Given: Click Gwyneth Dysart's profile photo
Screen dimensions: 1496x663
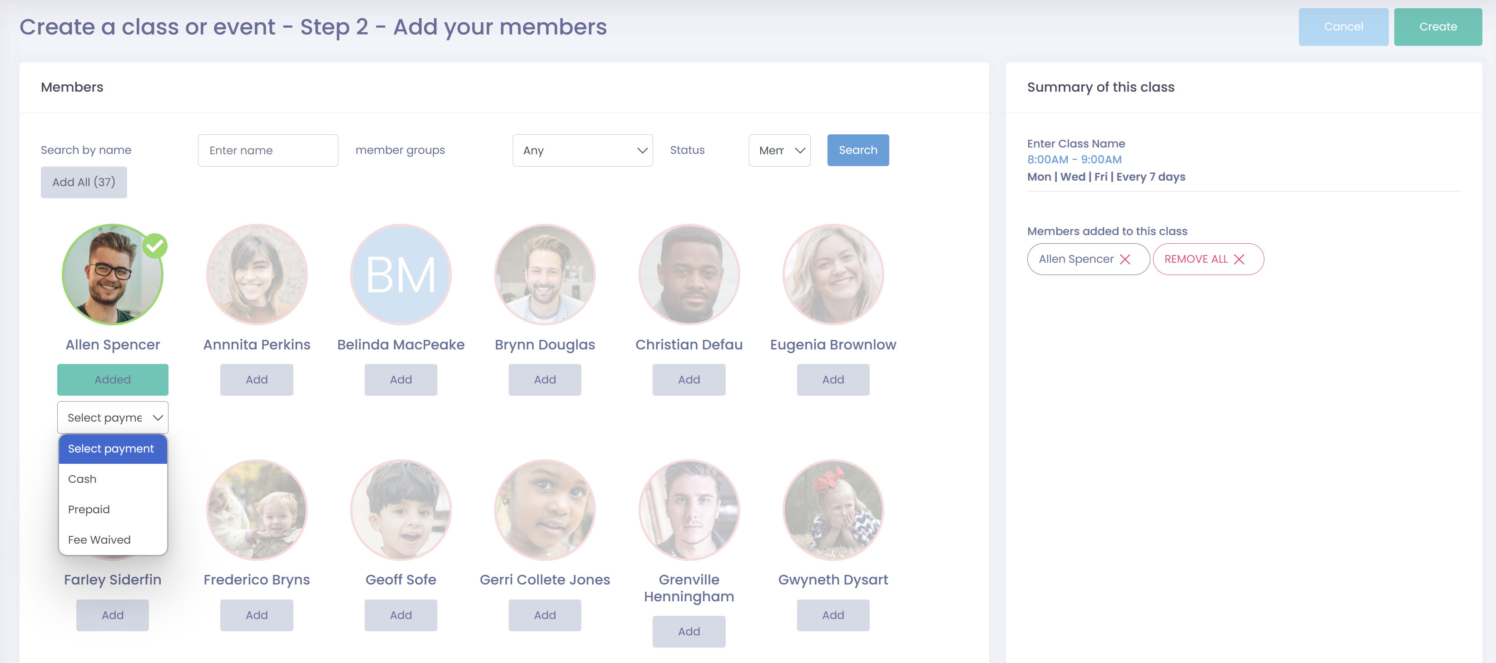Looking at the screenshot, I should point(833,509).
